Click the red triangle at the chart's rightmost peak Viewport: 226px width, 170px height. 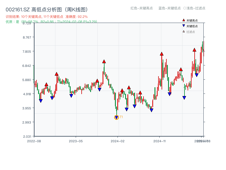pyautogui.click(x=194, y=49)
